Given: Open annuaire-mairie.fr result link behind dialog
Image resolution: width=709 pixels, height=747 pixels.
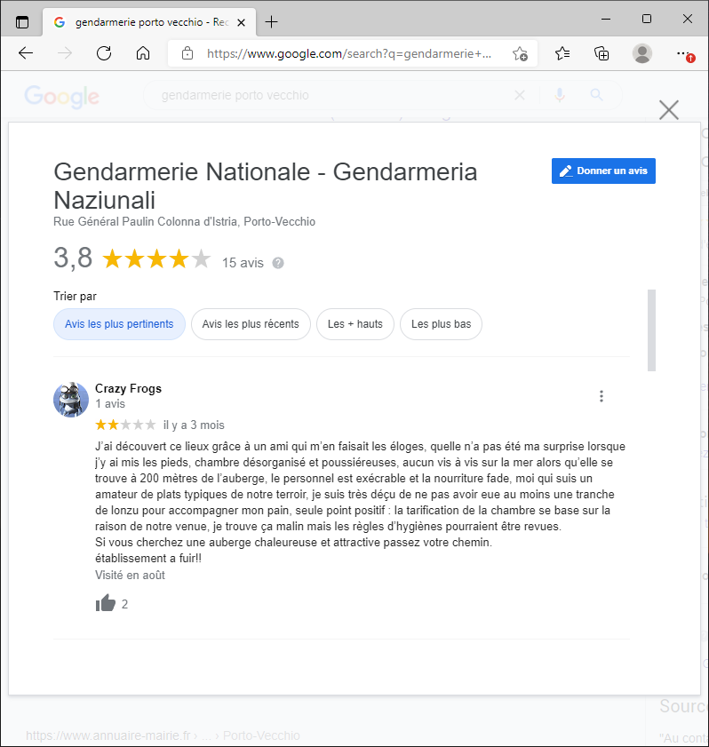Looking at the screenshot, I should click(x=163, y=735).
